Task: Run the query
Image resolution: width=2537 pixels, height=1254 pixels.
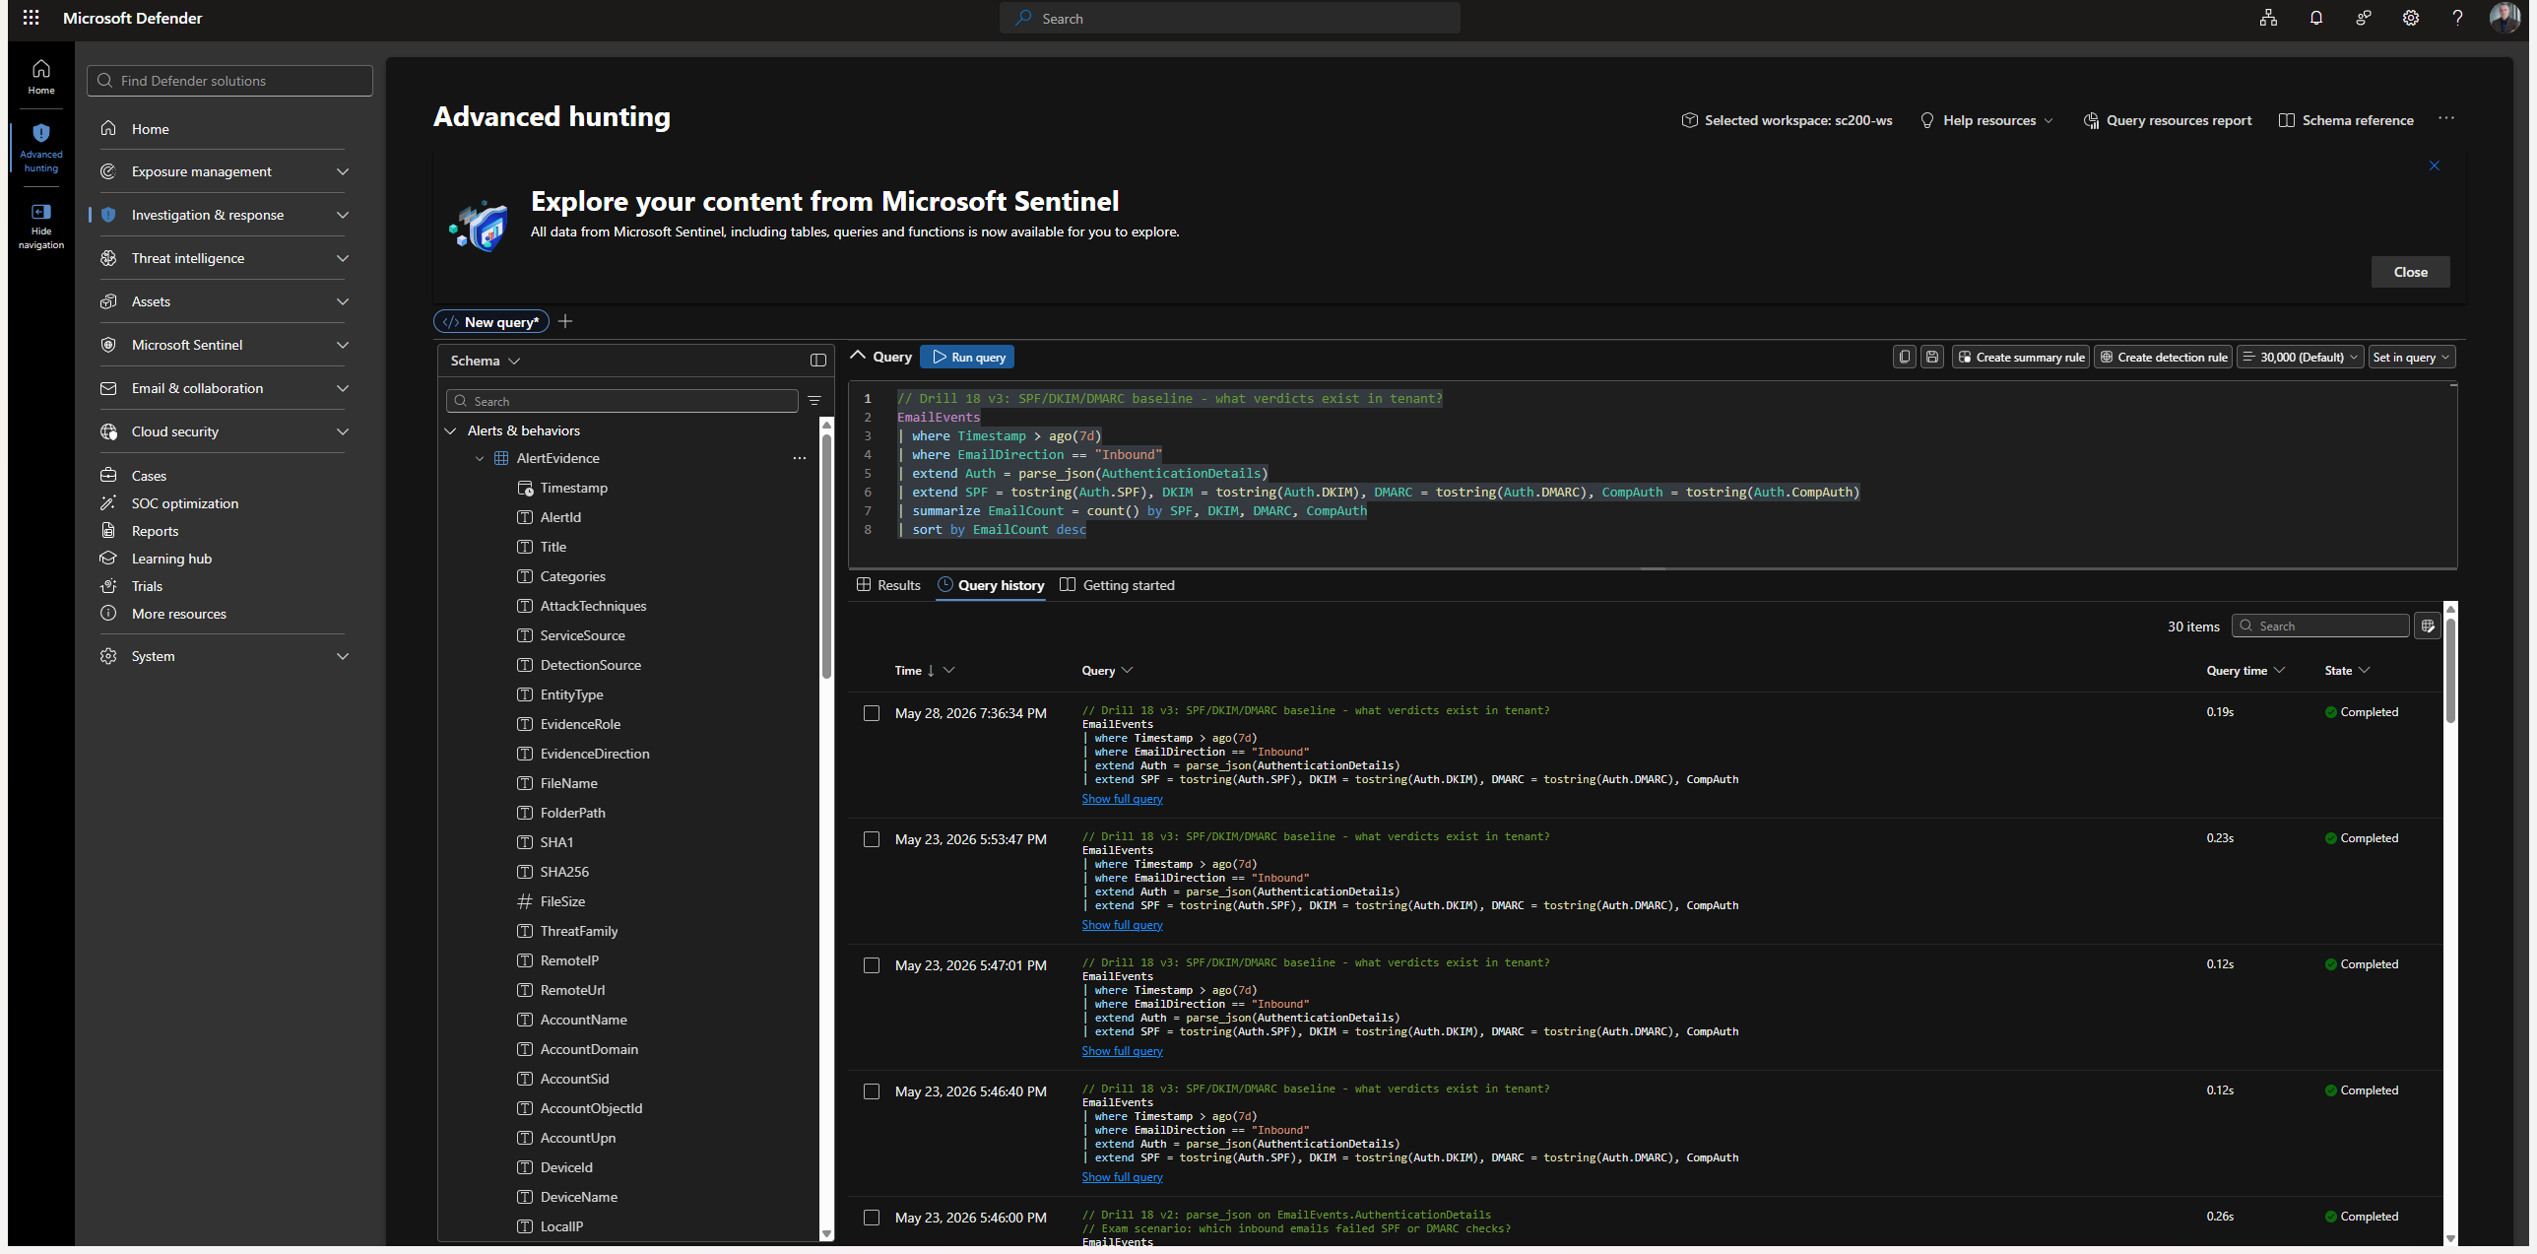Action: tap(967, 357)
